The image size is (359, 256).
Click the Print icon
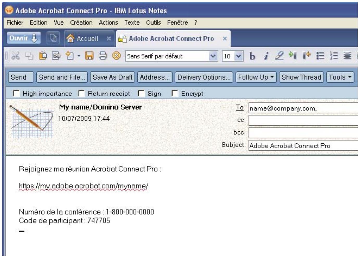tap(103, 56)
